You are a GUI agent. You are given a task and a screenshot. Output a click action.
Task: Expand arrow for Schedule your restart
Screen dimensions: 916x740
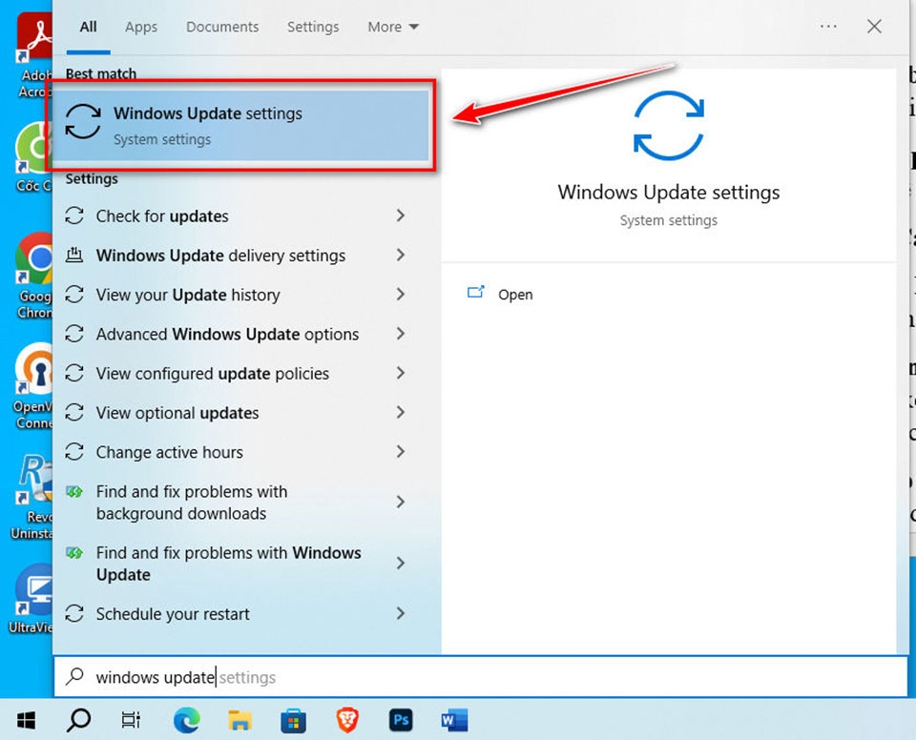click(401, 613)
